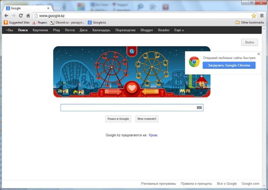Switch language via Қазақ link
This screenshot has width=268, height=190.
[153, 135]
